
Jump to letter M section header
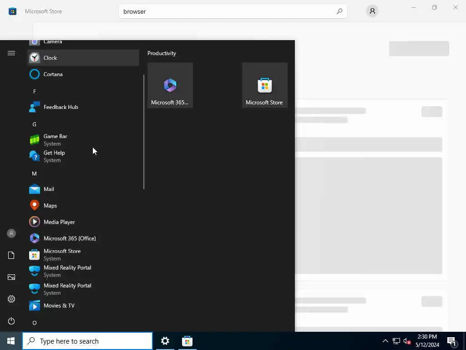click(x=35, y=174)
